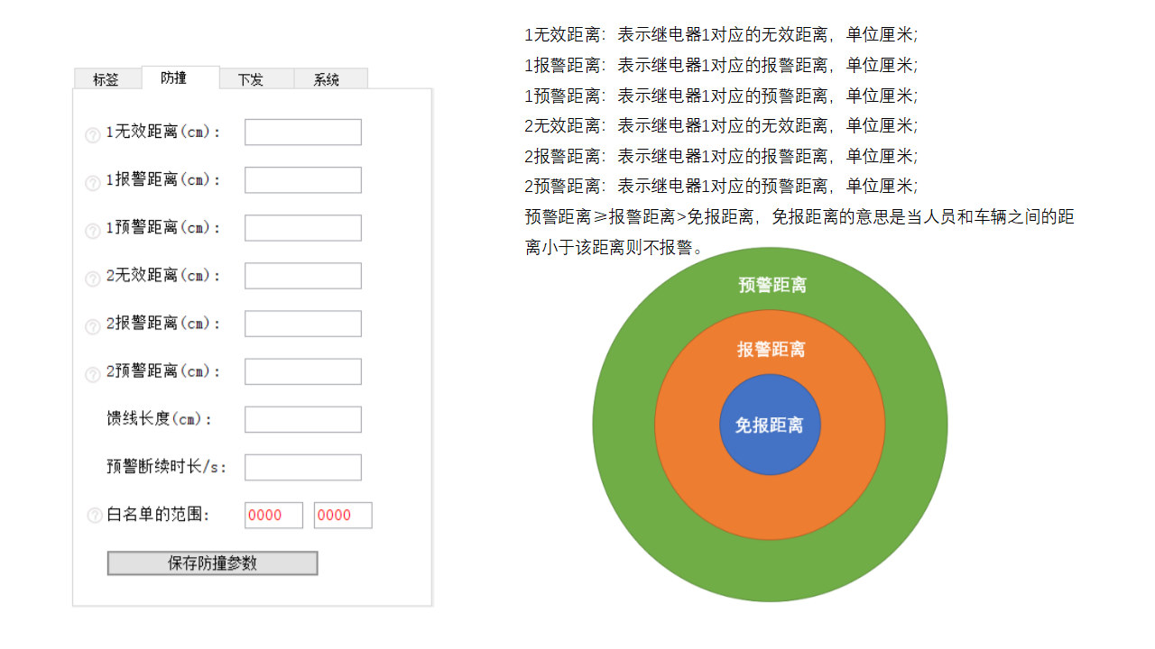Focus the 1报警距离(cm) input field

pos(303,179)
